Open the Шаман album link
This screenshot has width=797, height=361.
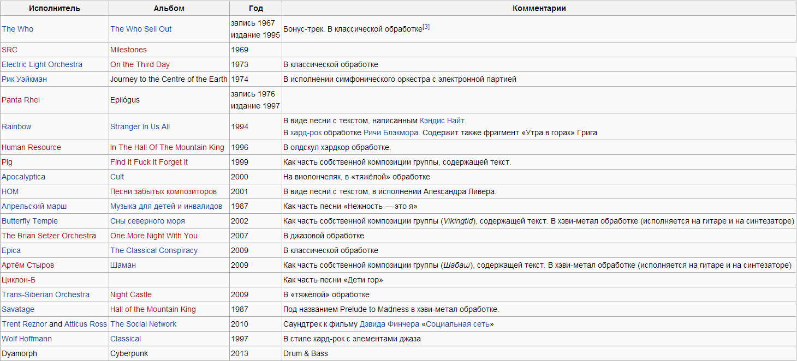click(x=123, y=265)
